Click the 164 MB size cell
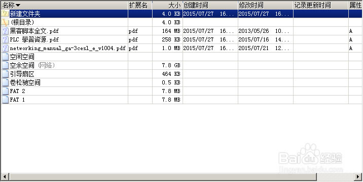Screen dimensions: 363x182 (x=171, y=31)
